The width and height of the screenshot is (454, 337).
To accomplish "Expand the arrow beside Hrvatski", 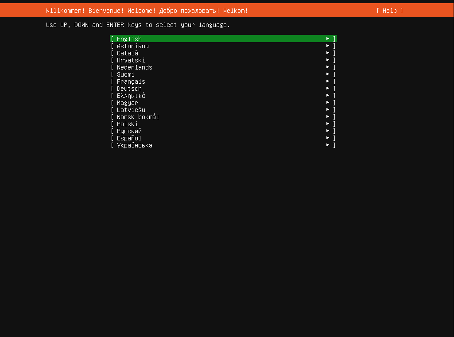I will tap(327, 60).
